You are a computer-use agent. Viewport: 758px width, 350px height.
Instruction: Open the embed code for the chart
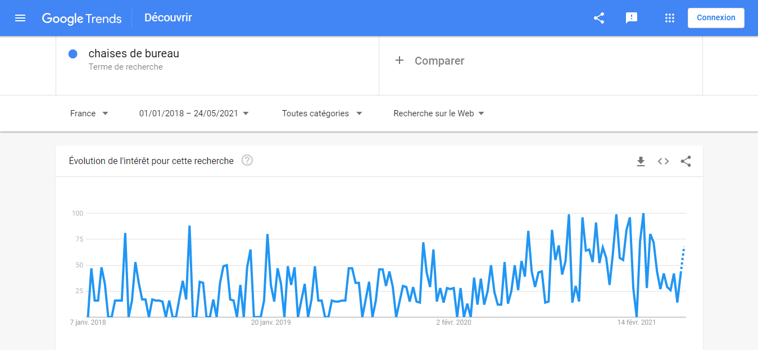click(663, 161)
